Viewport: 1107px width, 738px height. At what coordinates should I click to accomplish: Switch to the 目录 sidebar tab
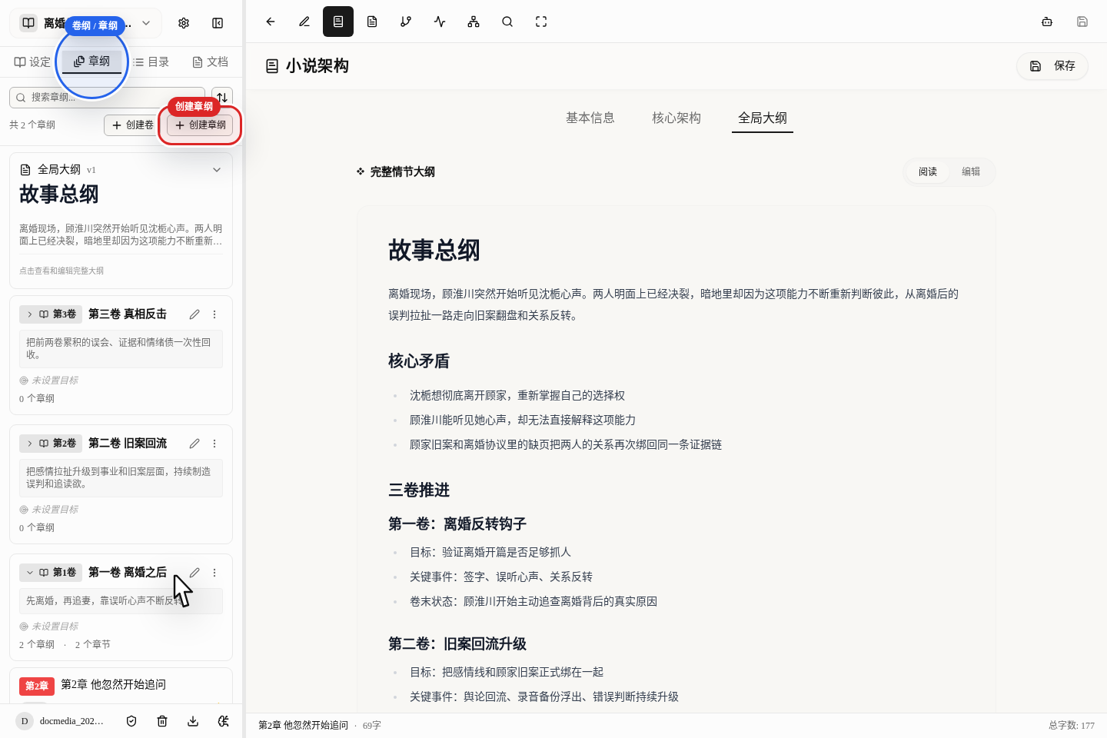click(151, 62)
